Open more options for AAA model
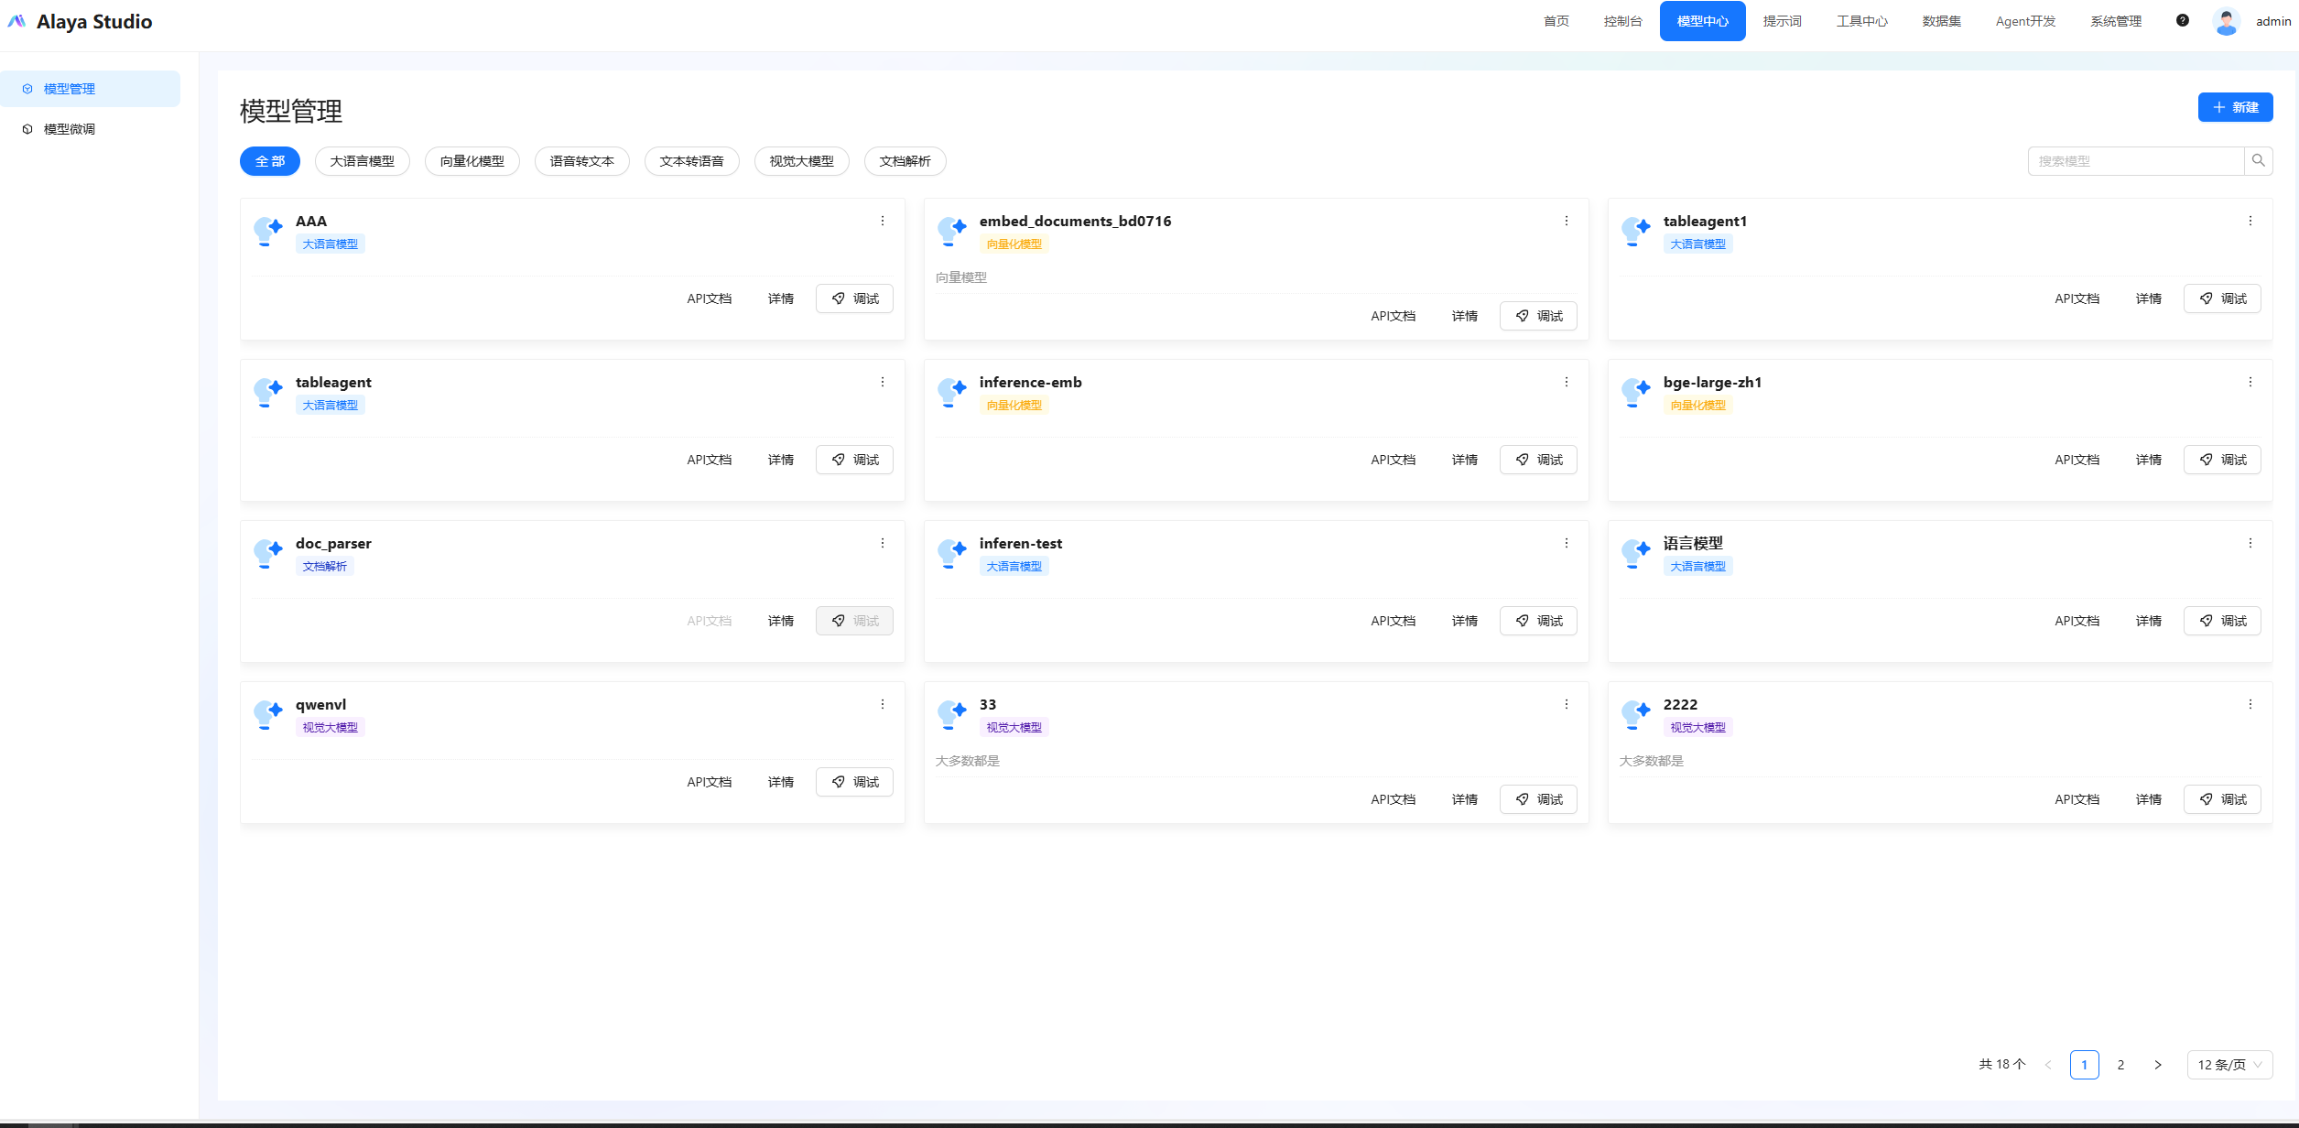Screen dimensions: 2299x1128 tap(883, 221)
